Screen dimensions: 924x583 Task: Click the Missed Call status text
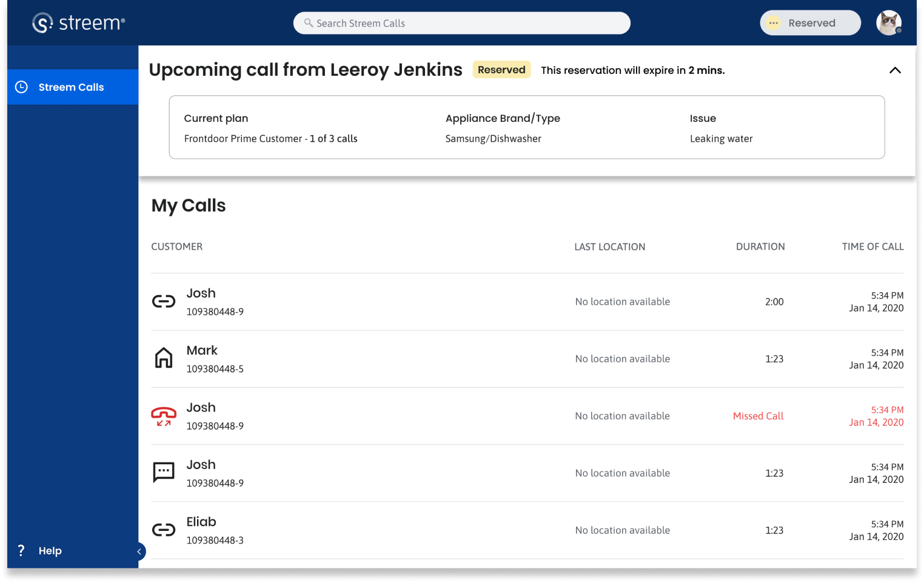click(758, 416)
